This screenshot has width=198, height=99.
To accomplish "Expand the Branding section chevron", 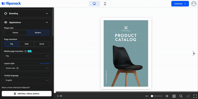I will click(x=47, y=13).
